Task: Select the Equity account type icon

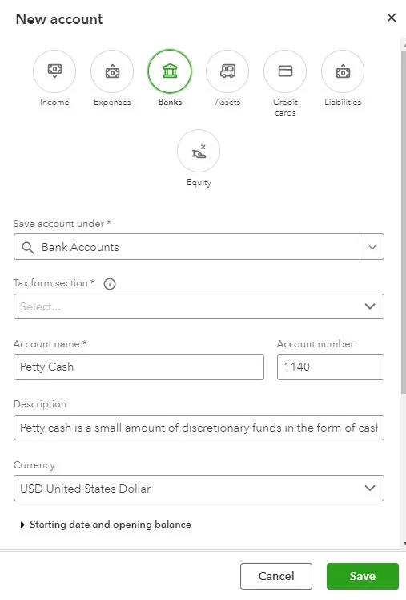Action: point(199,151)
